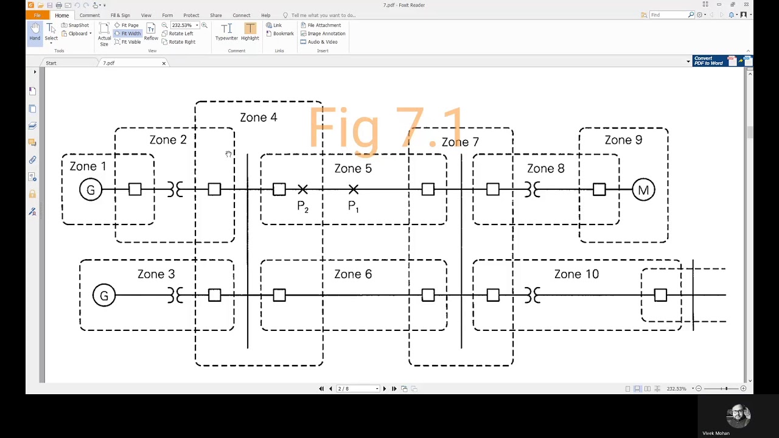Open the Help ribbon tab
This screenshot has width=779, height=438.
coord(265,15)
